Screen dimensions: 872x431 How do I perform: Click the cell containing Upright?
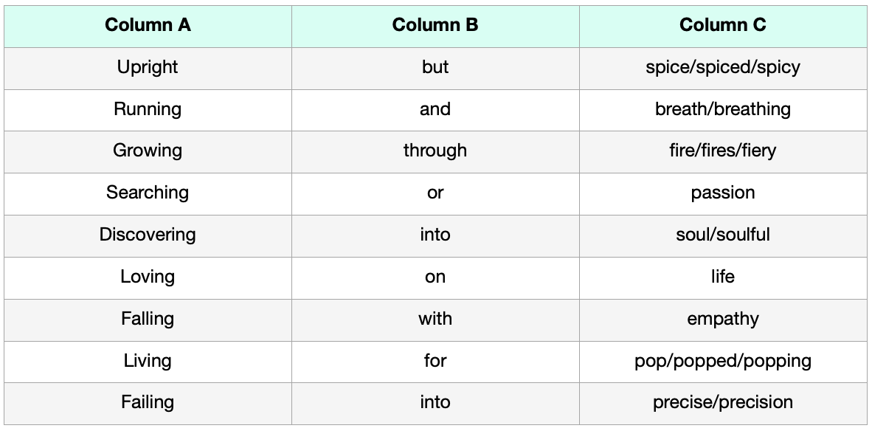pos(148,69)
